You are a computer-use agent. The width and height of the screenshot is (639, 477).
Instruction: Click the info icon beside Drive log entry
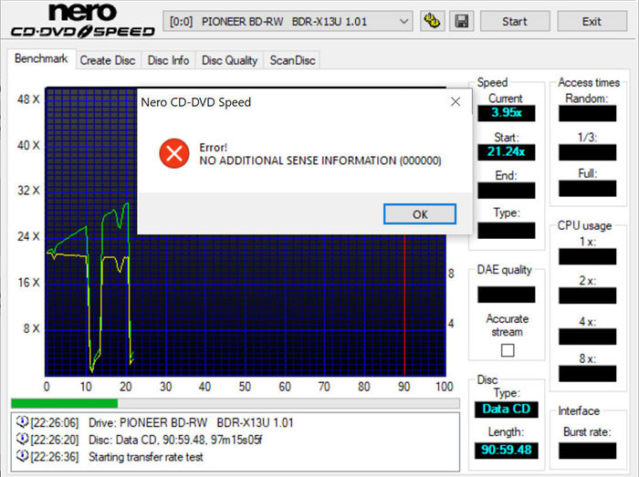21,423
